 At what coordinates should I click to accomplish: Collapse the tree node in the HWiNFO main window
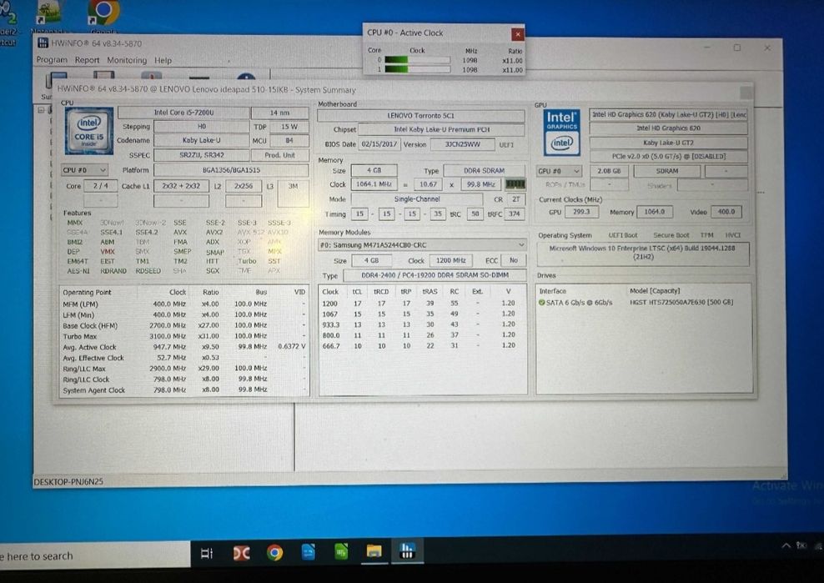point(41,110)
